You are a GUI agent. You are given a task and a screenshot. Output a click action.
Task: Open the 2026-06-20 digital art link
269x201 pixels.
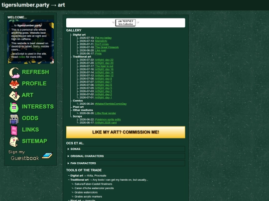click(x=101, y=51)
